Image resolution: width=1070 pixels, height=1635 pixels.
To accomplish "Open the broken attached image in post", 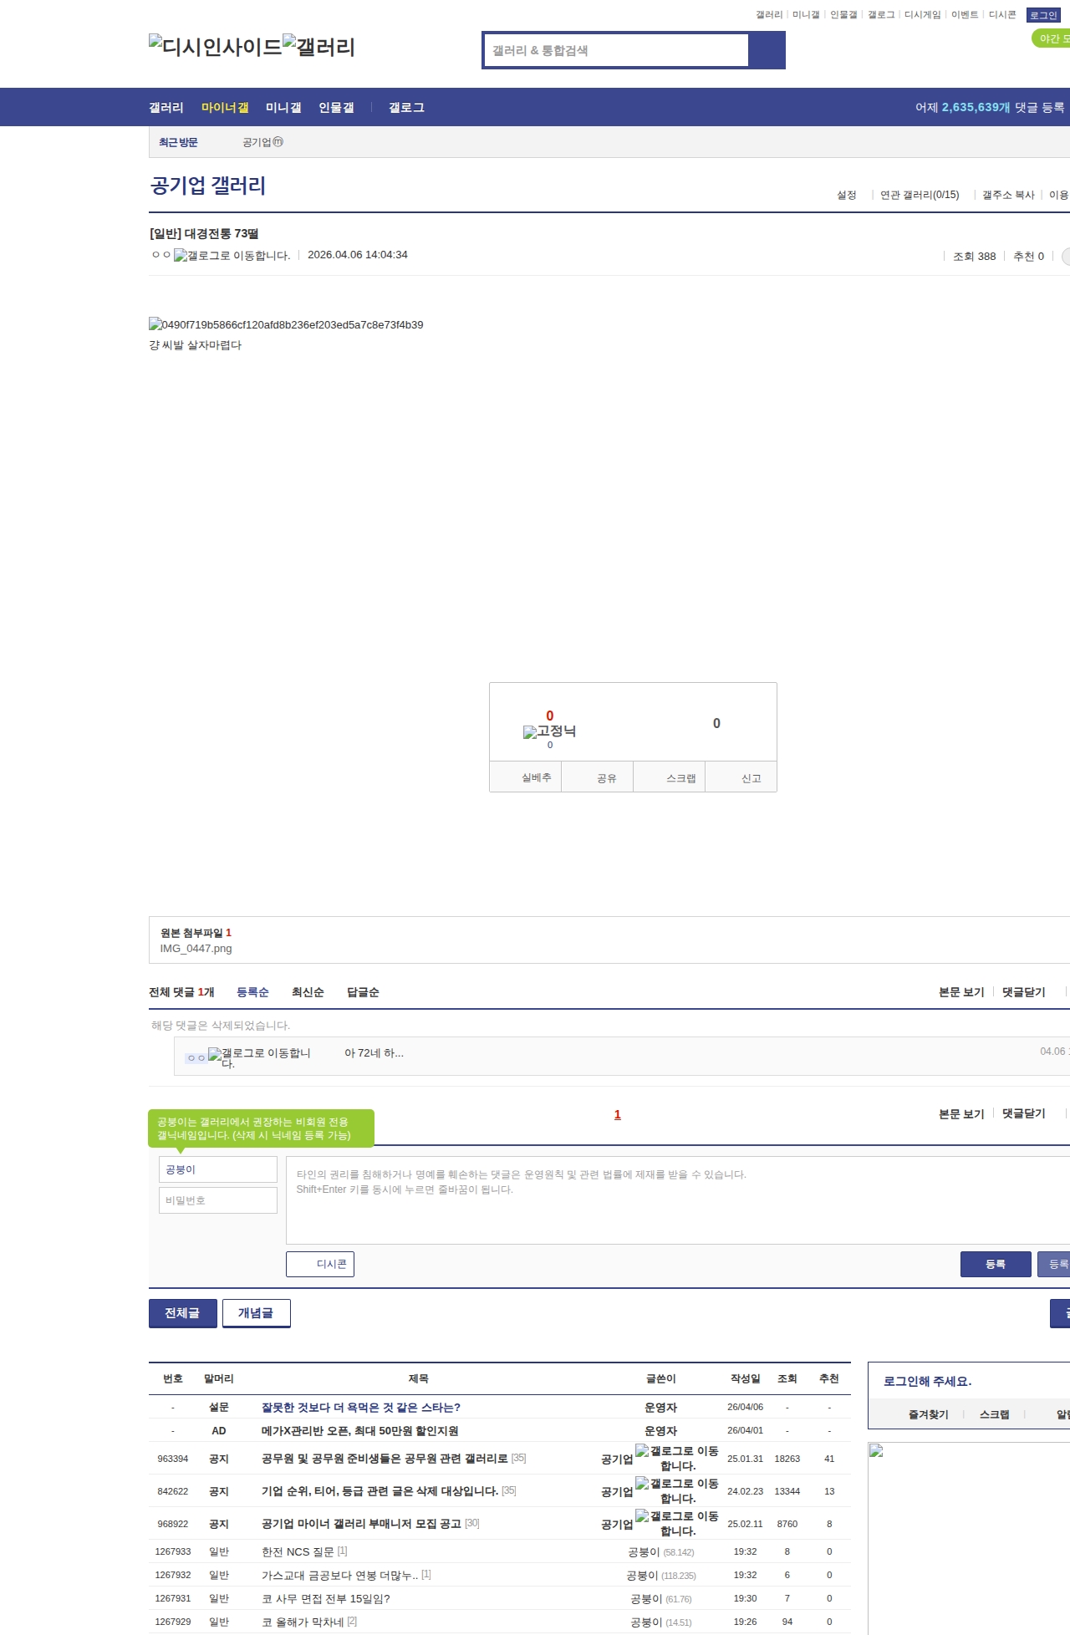I will pyautogui.click(x=286, y=324).
